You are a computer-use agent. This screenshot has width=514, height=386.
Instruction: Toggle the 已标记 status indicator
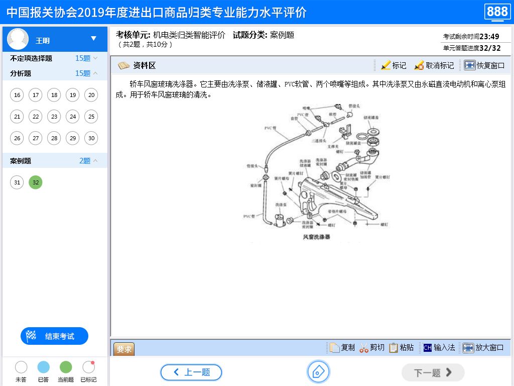pyautogui.click(x=88, y=367)
